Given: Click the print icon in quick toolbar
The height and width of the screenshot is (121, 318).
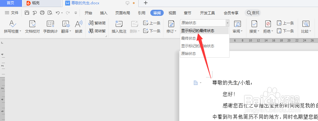Looking at the screenshot, I should [x=42, y=13].
